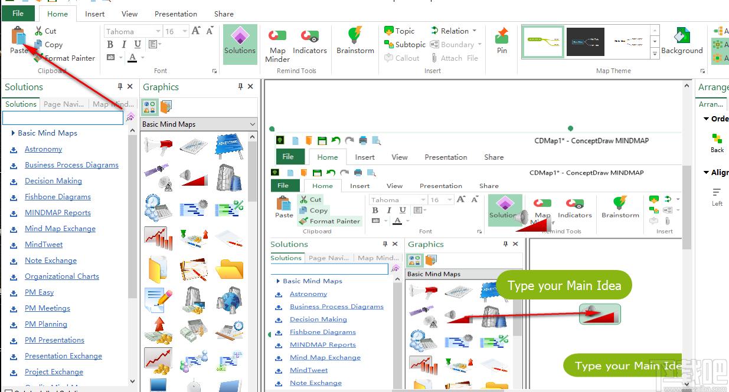Pick the advertising billboard graphic
The height and width of the screenshot is (392, 729).
click(229, 147)
